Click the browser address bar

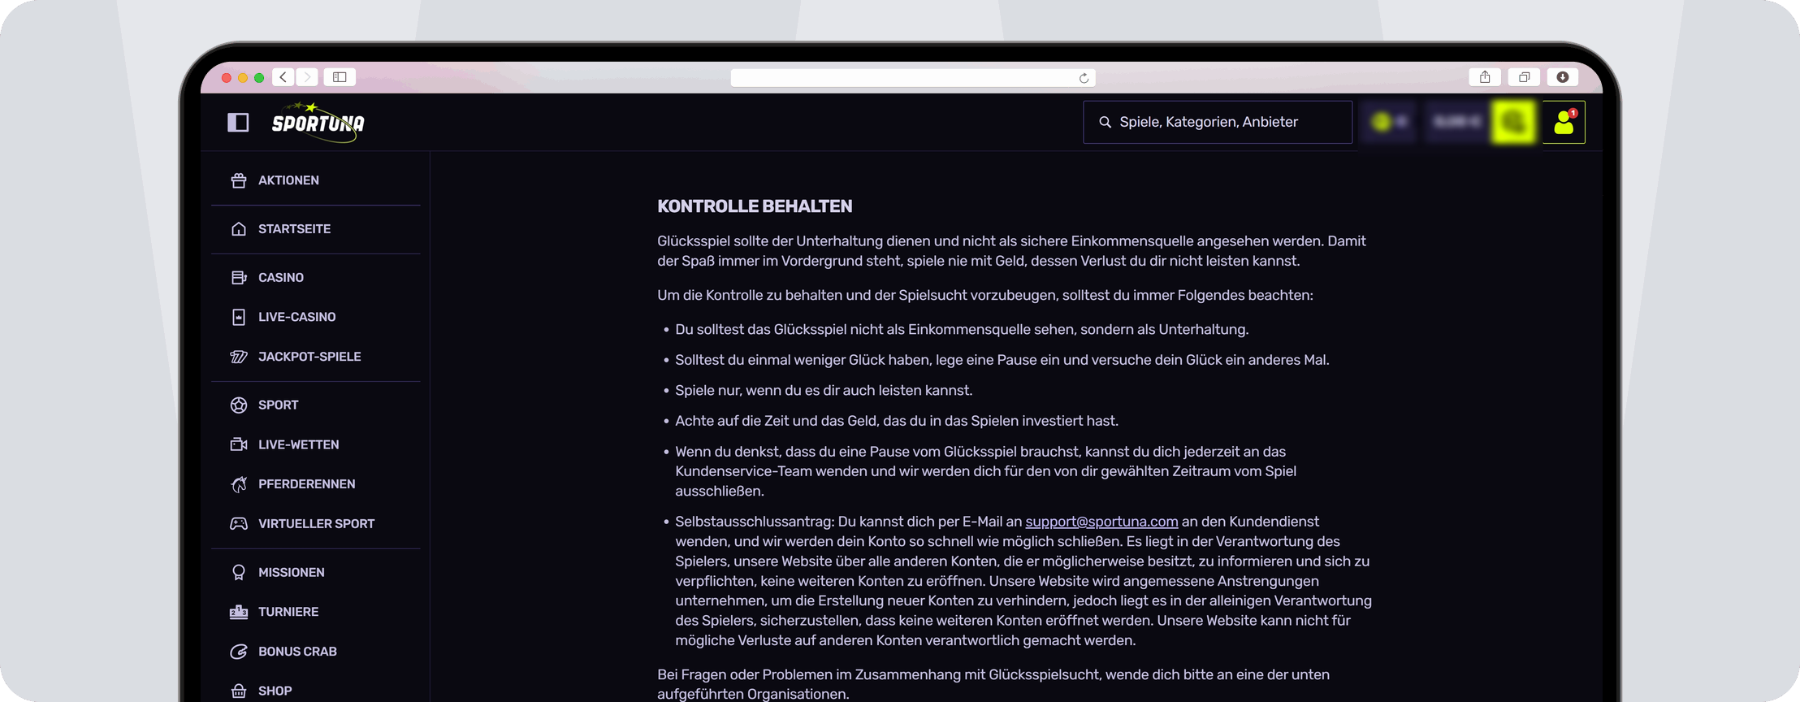(x=913, y=78)
